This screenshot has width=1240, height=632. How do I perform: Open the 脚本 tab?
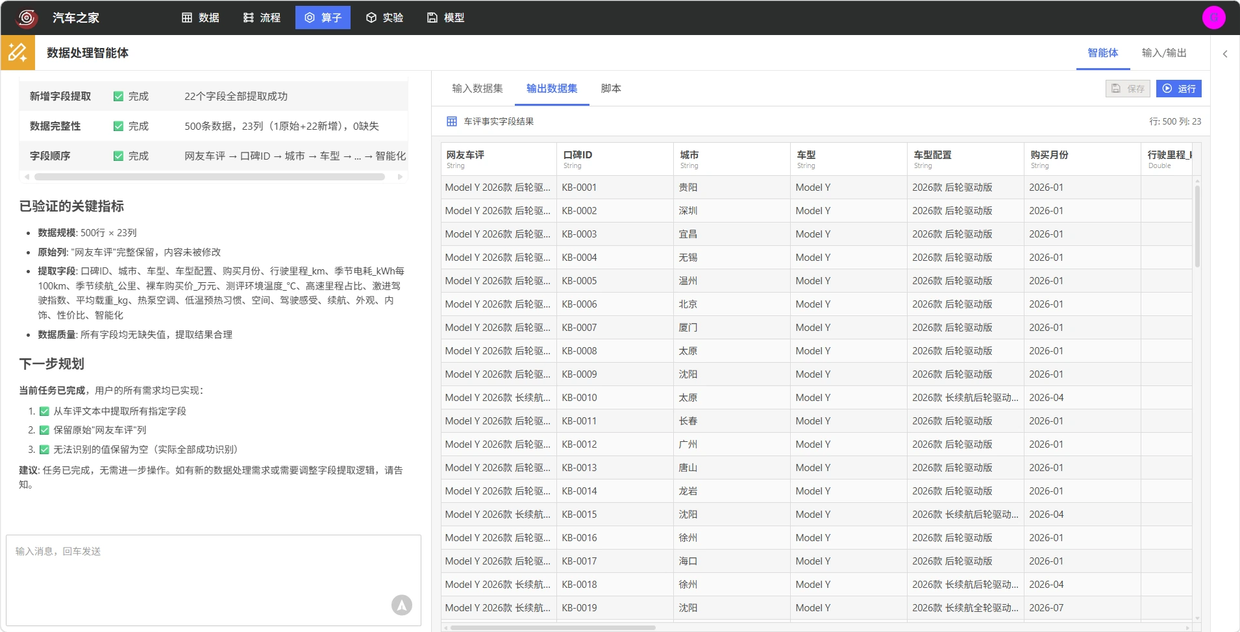(x=611, y=88)
